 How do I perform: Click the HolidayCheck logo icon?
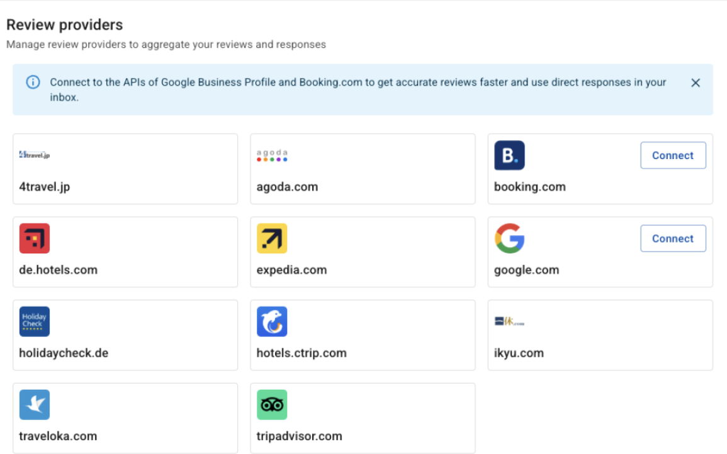coord(35,321)
